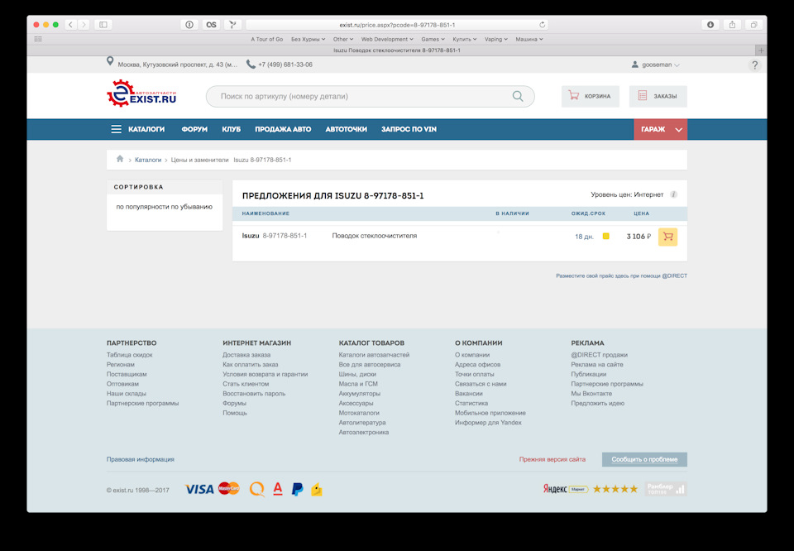The height and width of the screenshot is (551, 794).
Task: Reload the page with refresh icon
Action: pyautogui.click(x=542, y=25)
